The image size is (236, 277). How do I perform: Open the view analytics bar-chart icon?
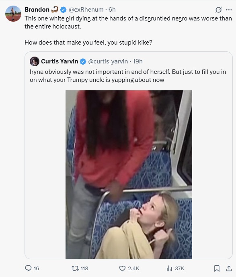(169, 268)
